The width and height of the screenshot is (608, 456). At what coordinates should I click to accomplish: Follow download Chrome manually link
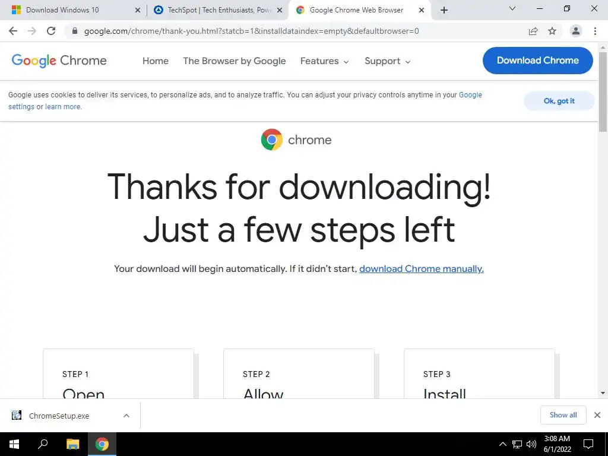tap(422, 269)
